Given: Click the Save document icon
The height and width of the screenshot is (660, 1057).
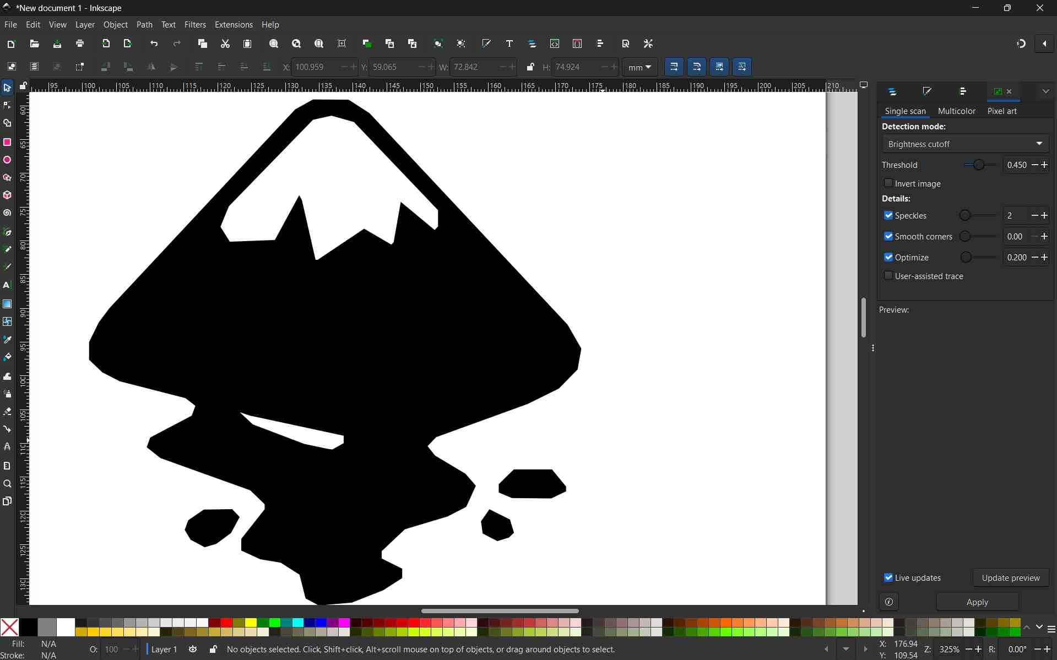Looking at the screenshot, I should point(57,43).
